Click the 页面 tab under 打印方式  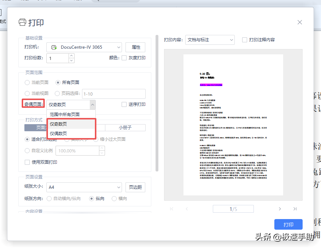[36, 128]
